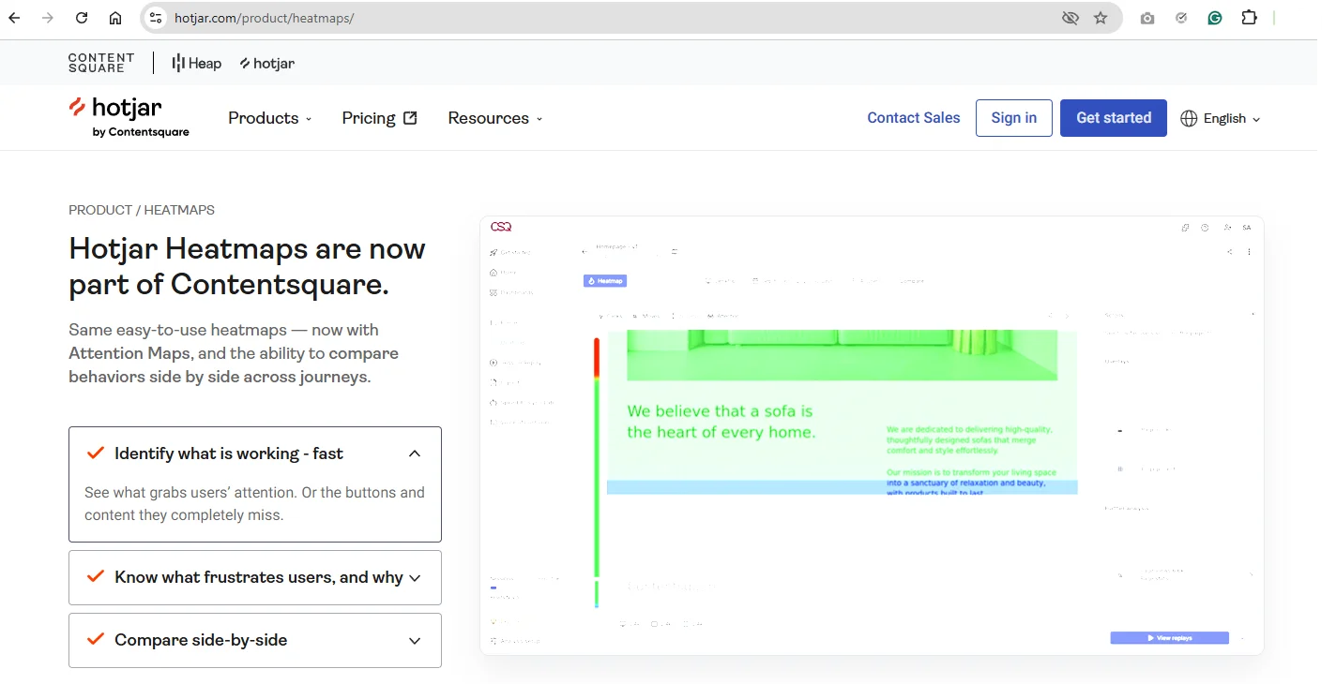Open the small hotjar logo in top strip
Image resolution: width=1336 pixels, height=684 pixels.
point(267,63)
